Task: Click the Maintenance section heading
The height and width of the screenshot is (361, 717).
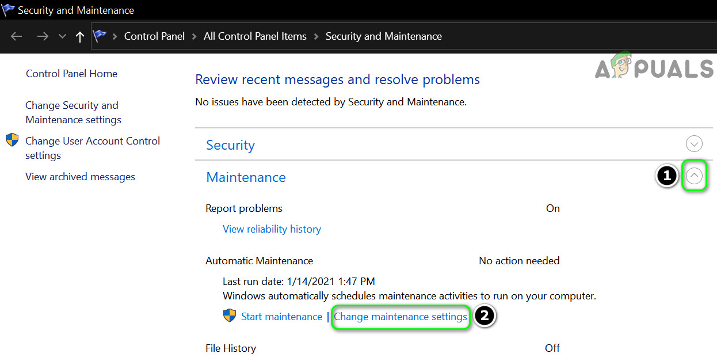Action: [x=246, y=177]
